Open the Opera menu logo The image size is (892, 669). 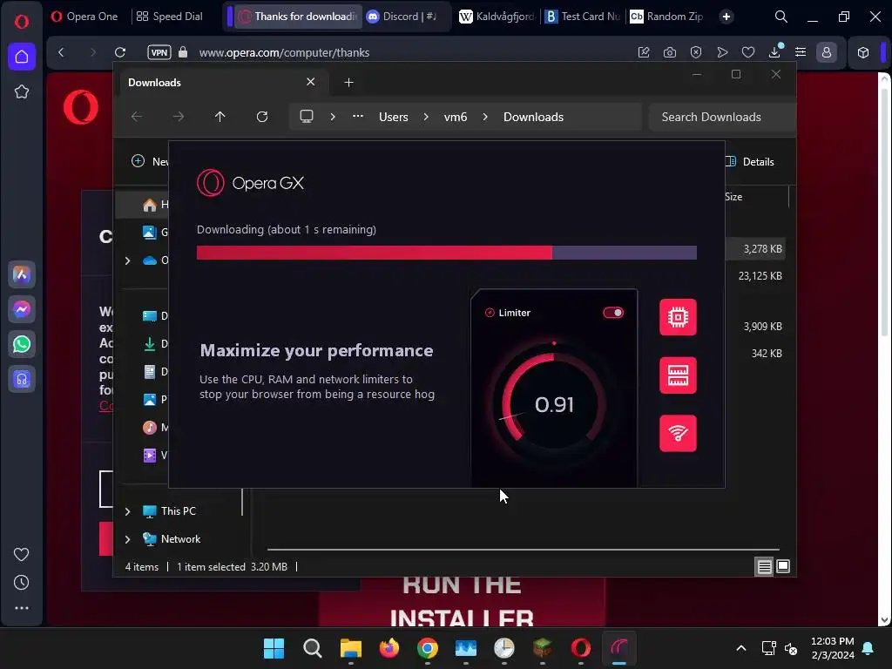(22, 22)
